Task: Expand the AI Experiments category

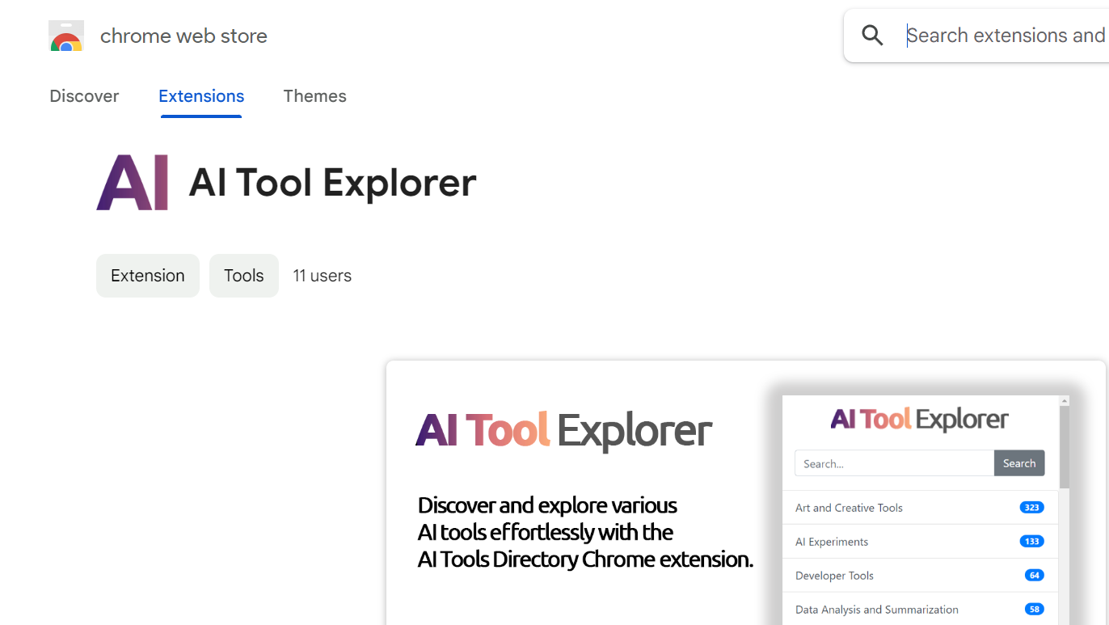Action: pyautogui.click(x=831, y=541)
